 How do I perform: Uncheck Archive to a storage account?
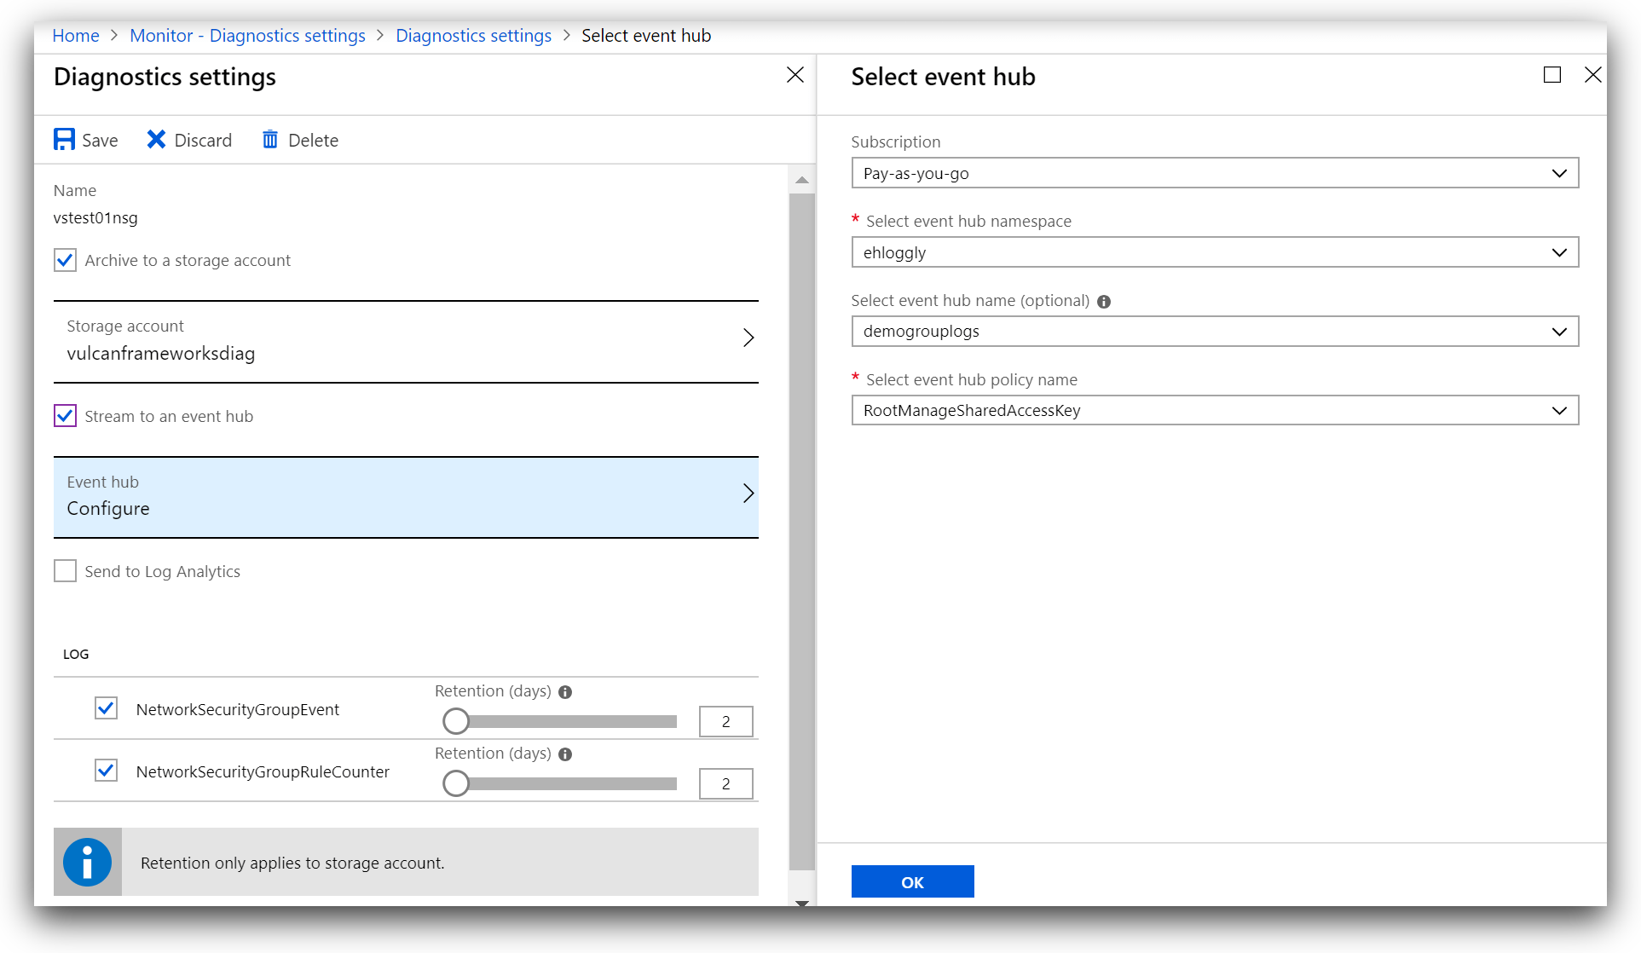pyautogui.click(x=66, y=260)
